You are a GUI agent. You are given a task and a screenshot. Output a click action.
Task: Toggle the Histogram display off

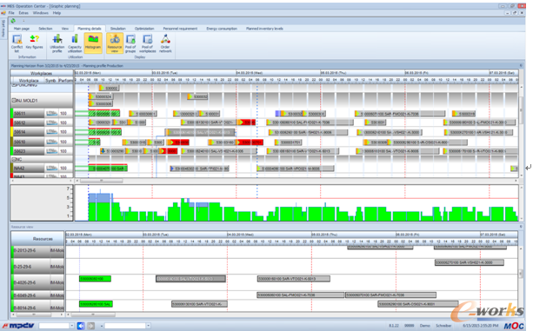coord(93,43)
